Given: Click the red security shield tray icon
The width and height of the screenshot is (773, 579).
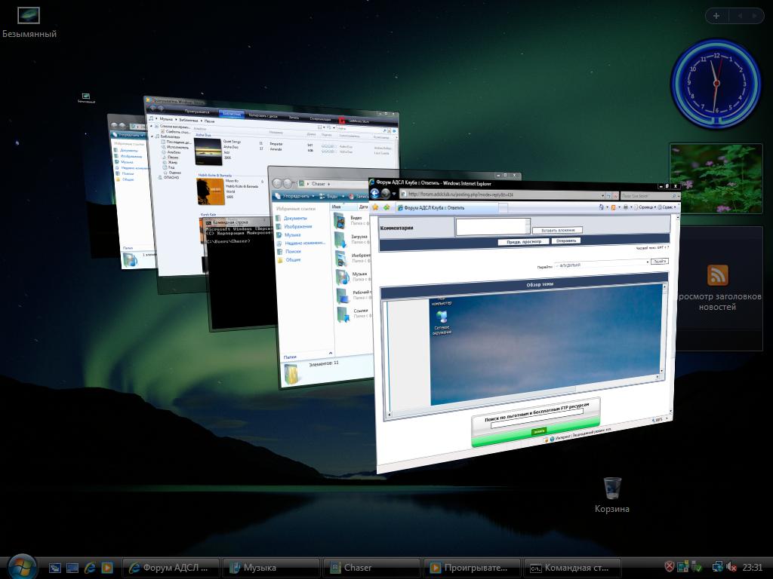Looking at the screenshot, I should 670,567.
